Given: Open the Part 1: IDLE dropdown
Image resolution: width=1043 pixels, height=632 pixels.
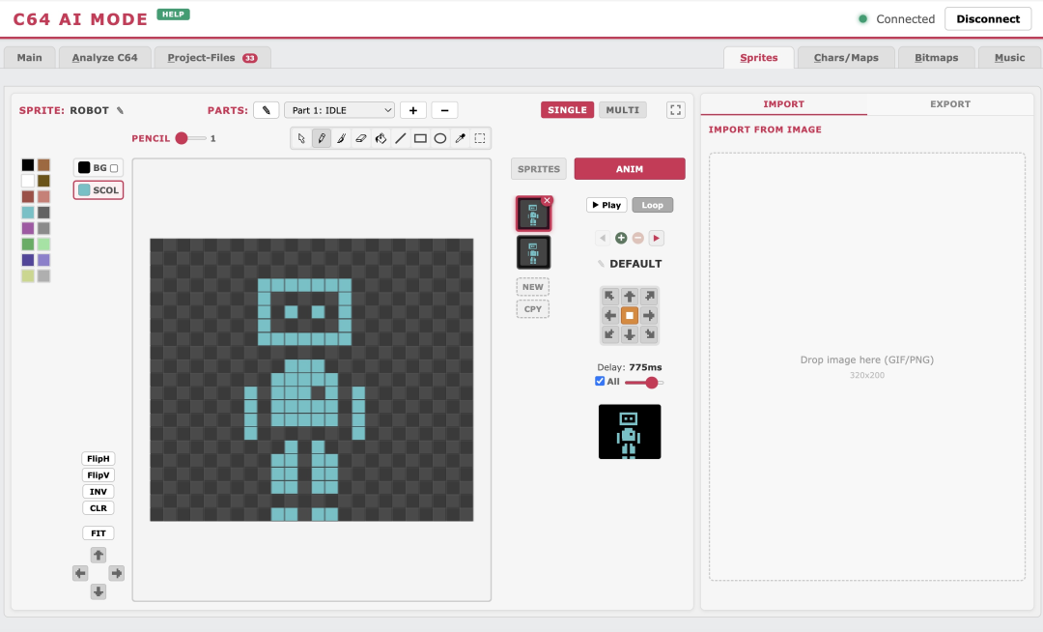Looking at the screenshot, I should (x=339, y=110).
